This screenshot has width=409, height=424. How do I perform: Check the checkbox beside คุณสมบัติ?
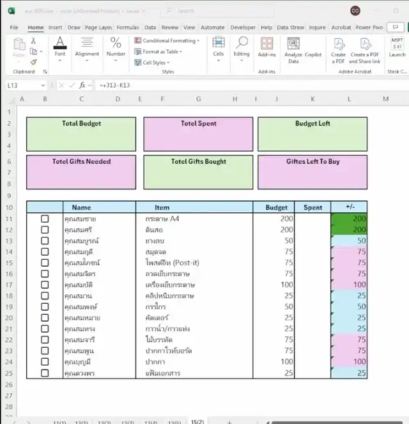coord(45,285)
